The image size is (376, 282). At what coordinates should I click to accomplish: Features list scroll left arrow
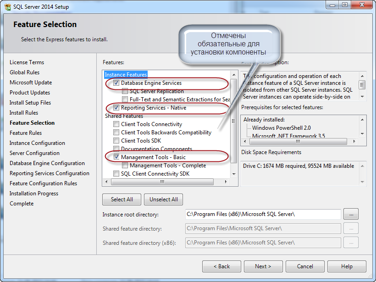(107, 182)
